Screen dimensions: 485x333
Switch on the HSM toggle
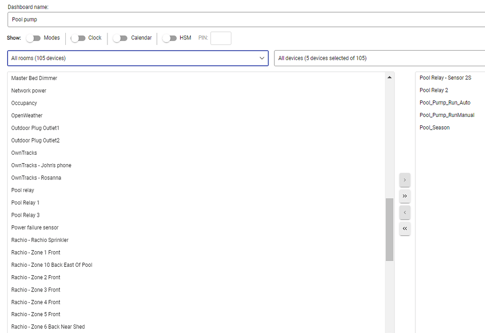pyautogui.click(x=169, y=38)
